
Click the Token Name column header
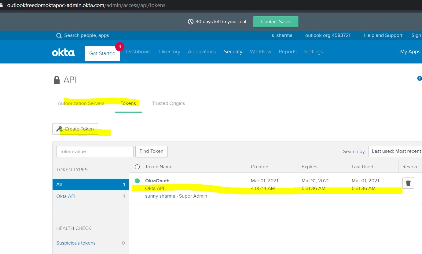point(159,167)
